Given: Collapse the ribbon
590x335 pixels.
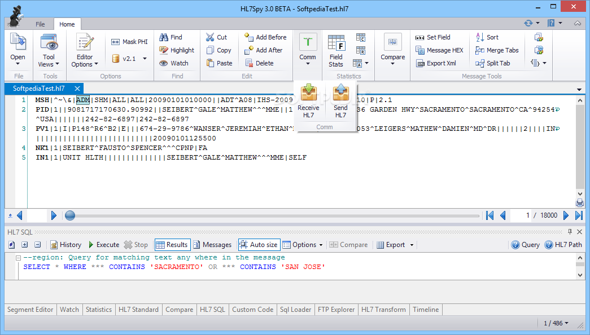Looking at the screenshot, I should (578, 23).
